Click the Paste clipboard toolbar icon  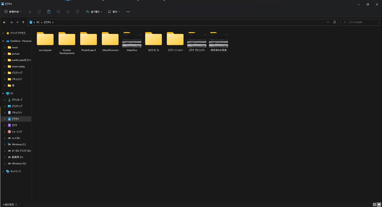tap(49, 12)
